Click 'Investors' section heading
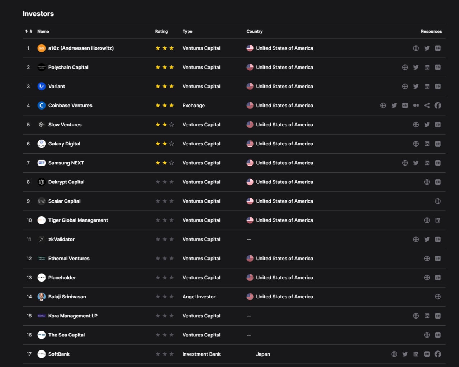This screenshot has height=367, width=459. [x=38, y=14]
